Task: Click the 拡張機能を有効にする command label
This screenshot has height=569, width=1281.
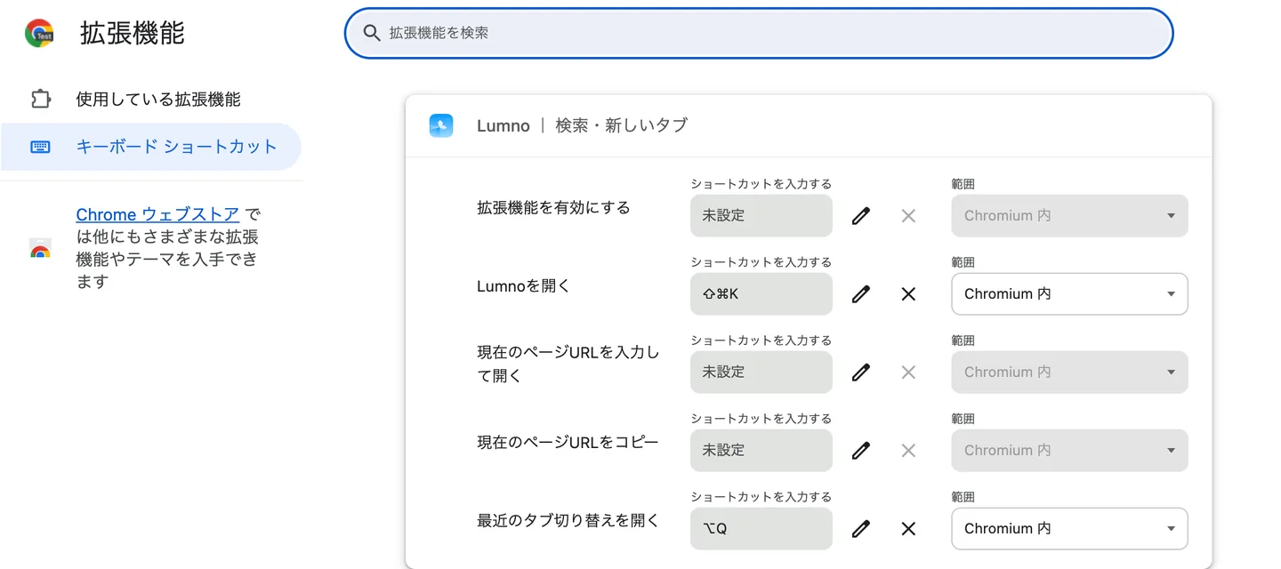Action: [553, 208]
